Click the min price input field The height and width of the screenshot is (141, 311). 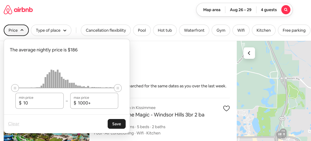pyautogui.click(x=39, y=101)
